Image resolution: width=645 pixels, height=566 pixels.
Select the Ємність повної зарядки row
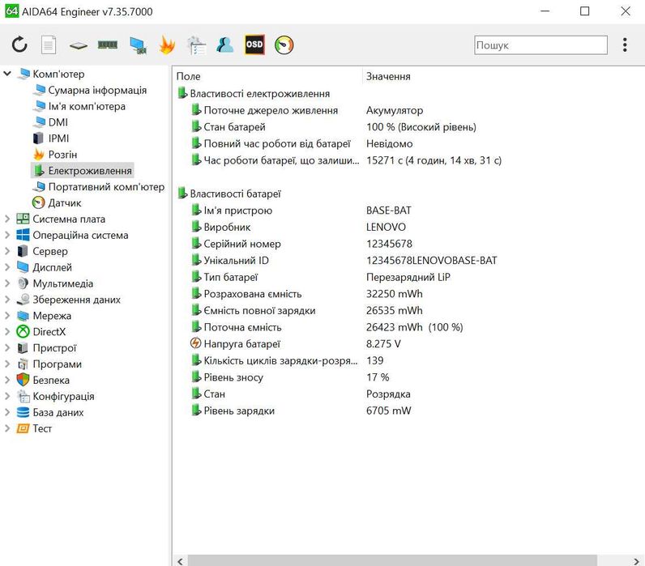point(259,310)
